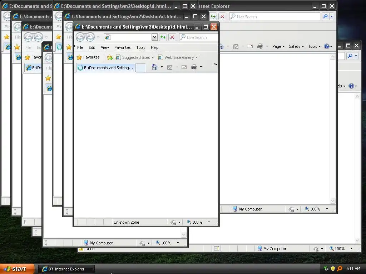Expand command bar chevron overflow in front window
366x274 pixels.
[x=215, y=64]
